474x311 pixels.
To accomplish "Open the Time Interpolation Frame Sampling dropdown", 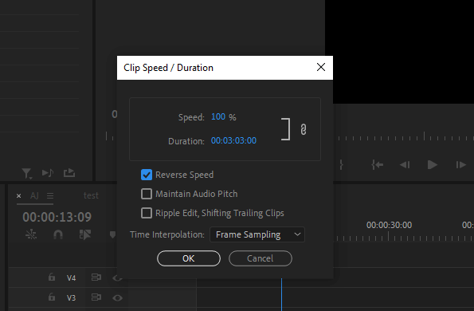I will (x=257, y=234).
